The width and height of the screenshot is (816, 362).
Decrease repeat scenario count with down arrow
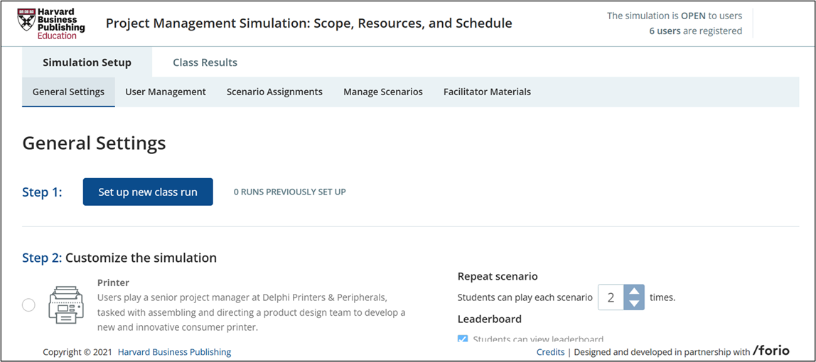click(x=634, y=304)
